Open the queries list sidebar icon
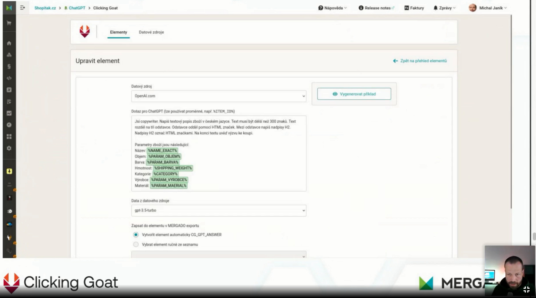This screenshot has height=298, width=536. (x=9, y=102)
